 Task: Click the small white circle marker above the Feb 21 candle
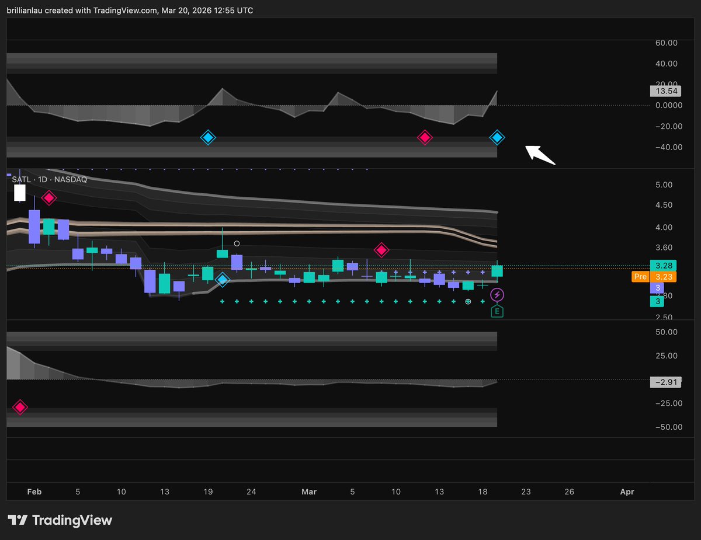pos(237,243)
